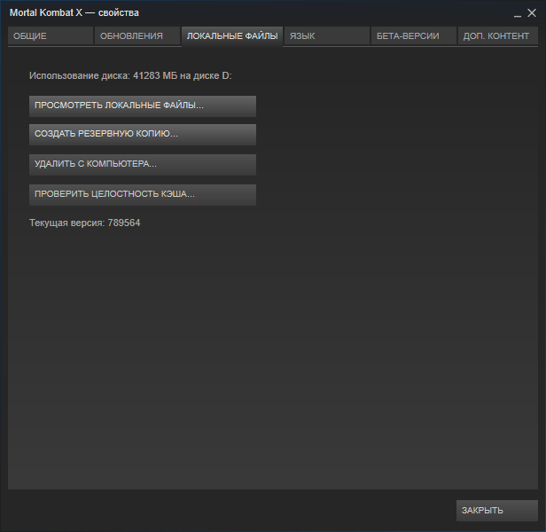Click the Mortal Kombat X — свойства title
The image size is (546, 532).
(x=74, y=13)
